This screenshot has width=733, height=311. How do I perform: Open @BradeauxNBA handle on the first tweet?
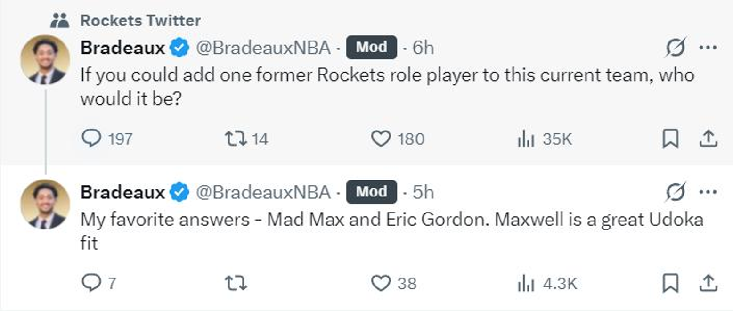pyautogui.click(x=263, y=48)
